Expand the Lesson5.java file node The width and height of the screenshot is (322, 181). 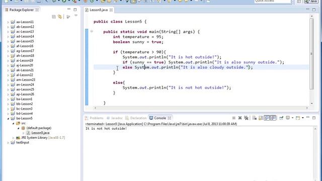coord(24,133)
